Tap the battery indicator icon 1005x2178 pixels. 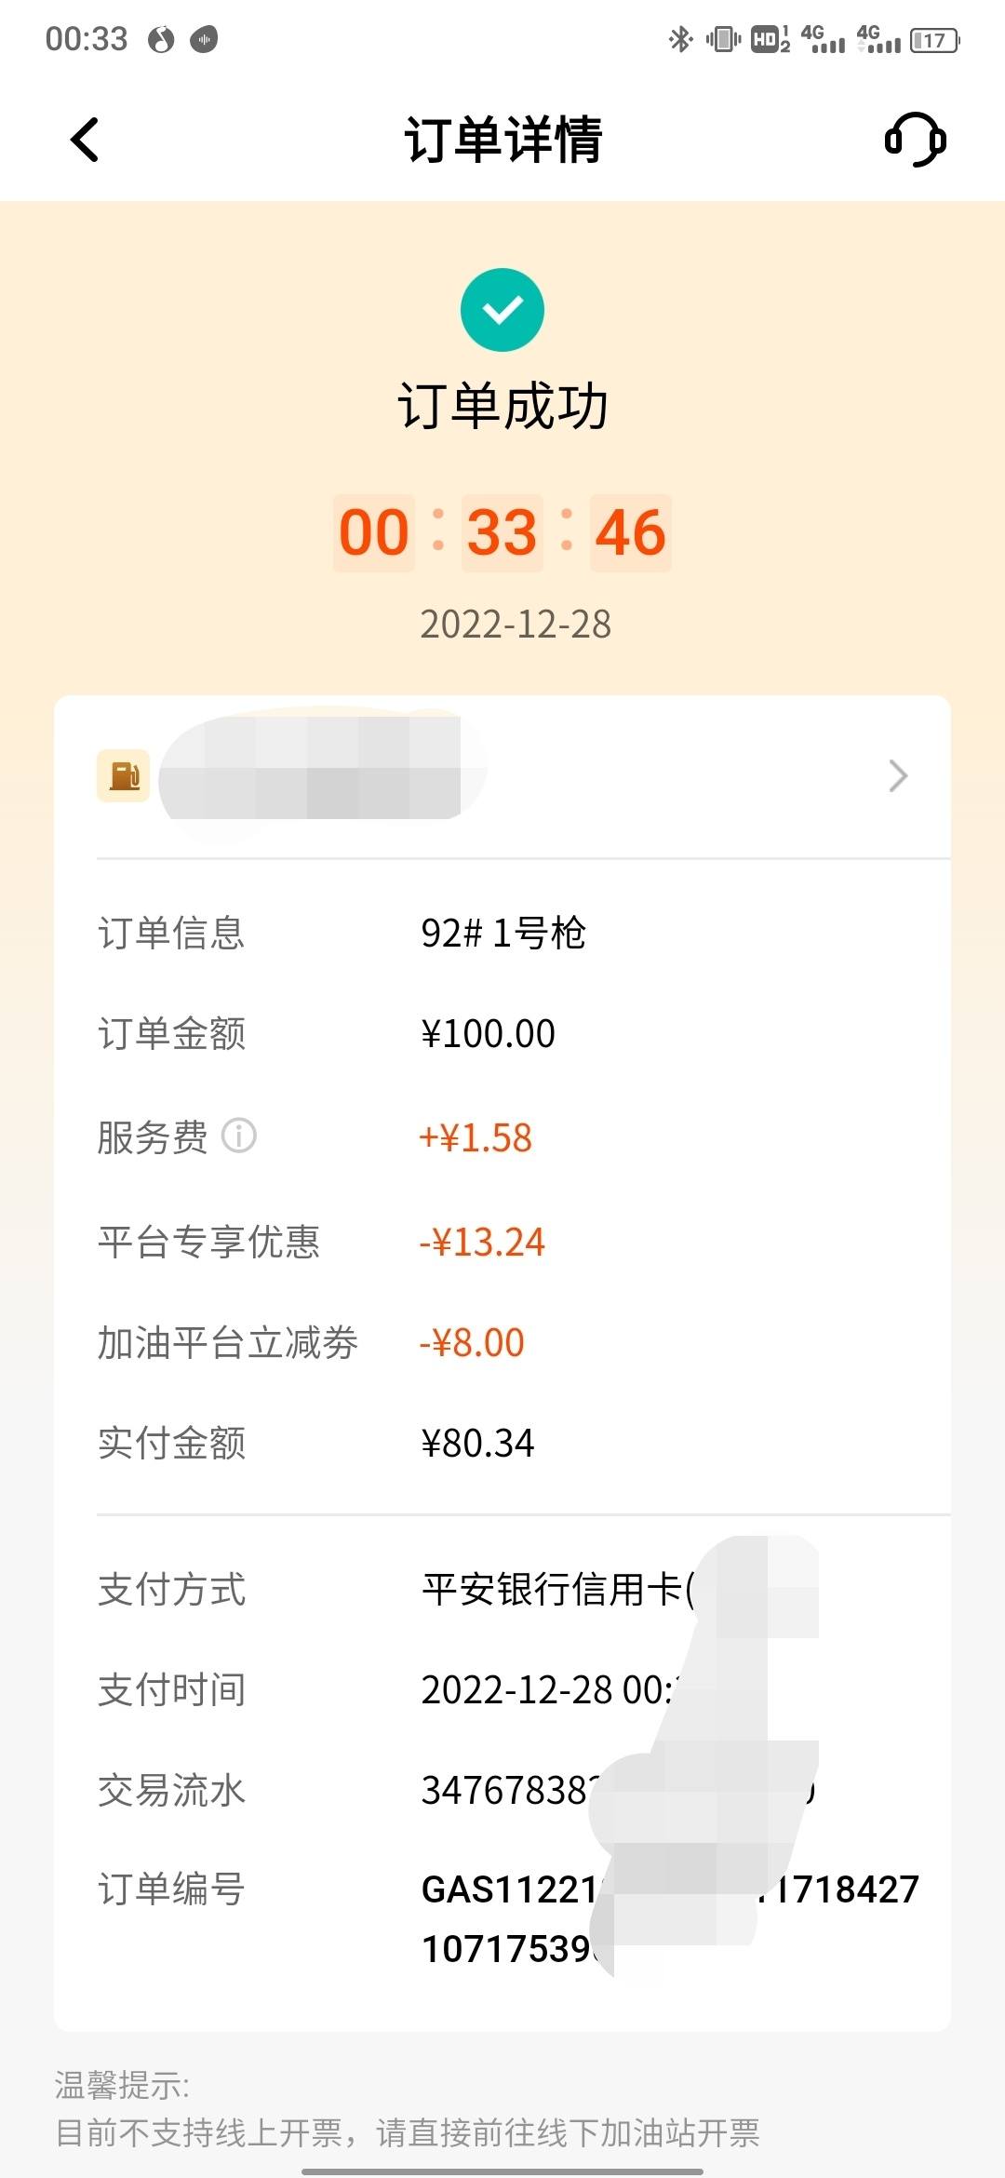coord(935,40)
